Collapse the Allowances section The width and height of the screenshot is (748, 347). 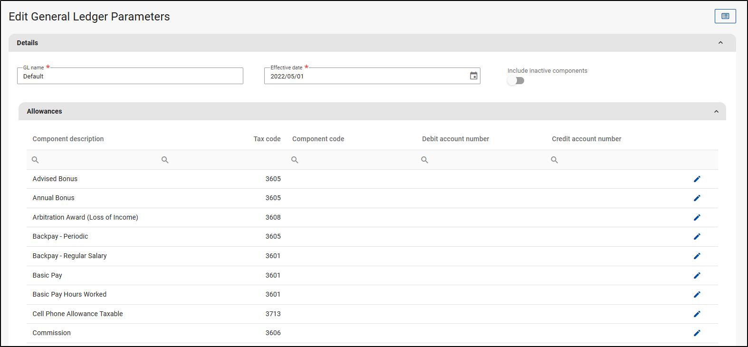[716, 112]
